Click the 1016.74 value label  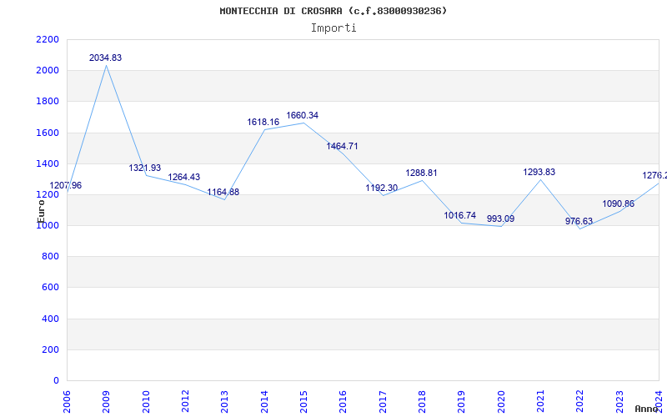(460, 215)
